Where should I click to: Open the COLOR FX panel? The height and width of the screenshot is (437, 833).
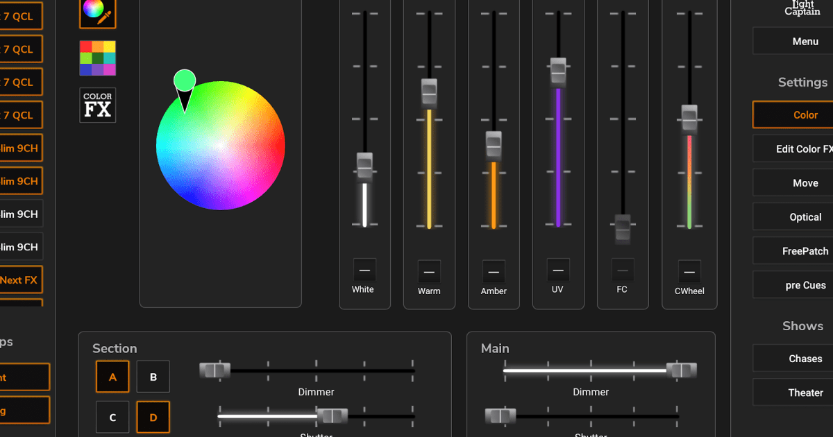point(97,105)
